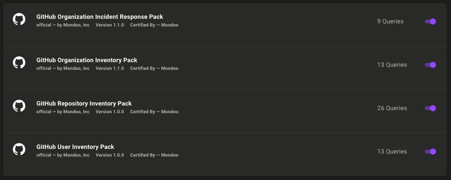The image size is (451, 180).
Task: Click 13 Queries on Organization Inventory Pack
Action: [x=392, y=65]
